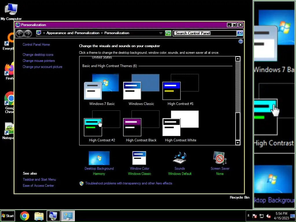Open Windows Explorer folder in taskbar
The image size is (296, 222).
39,216
